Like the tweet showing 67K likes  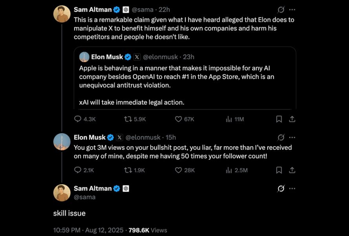(178, 119)
